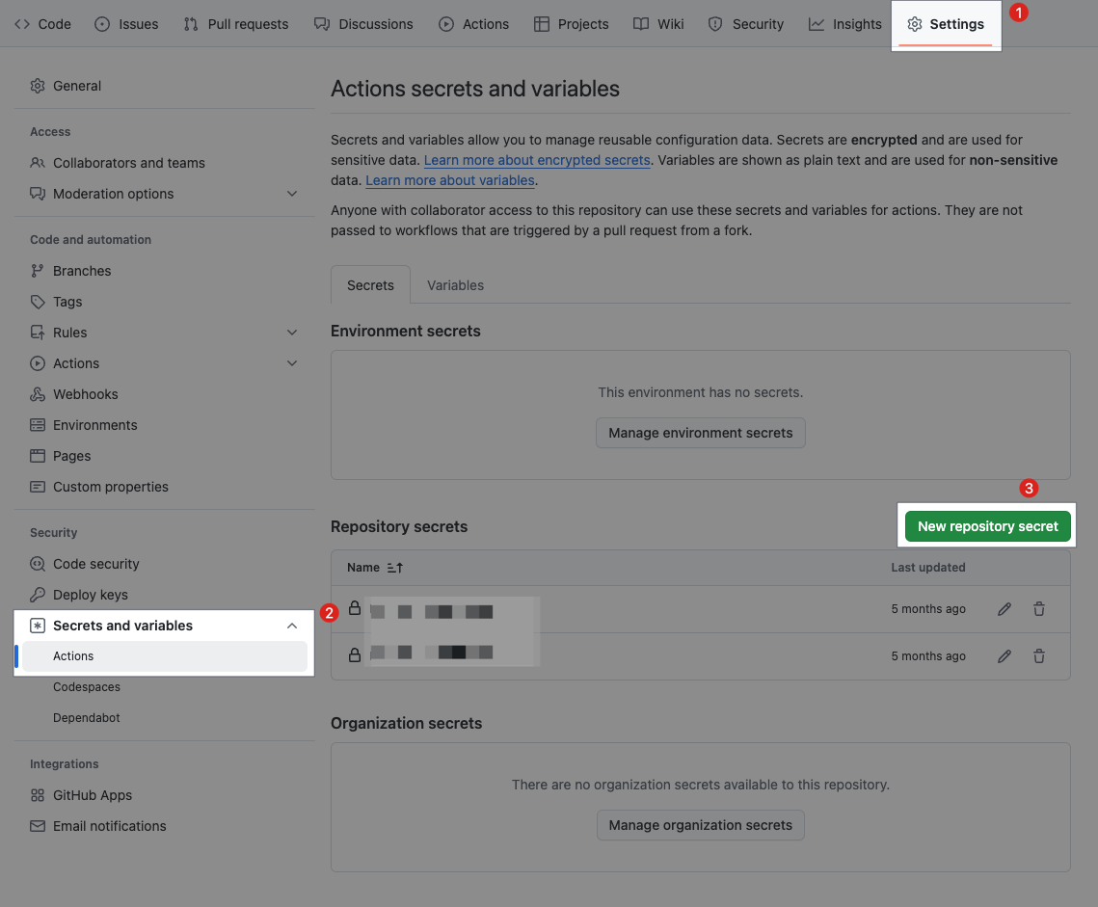Open Webhooks settings in sidebar
The width and height of the screenshot is (1098, 907).
pyautogui.click(x=85, y=394)
